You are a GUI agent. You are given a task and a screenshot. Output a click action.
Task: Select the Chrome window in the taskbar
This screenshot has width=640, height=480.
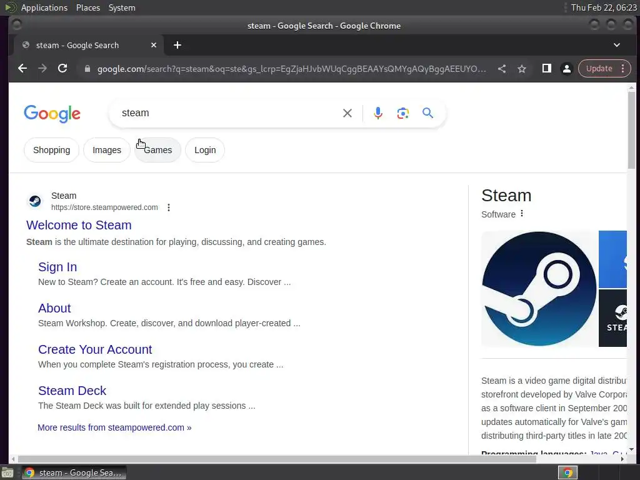(x=74, y=472)
